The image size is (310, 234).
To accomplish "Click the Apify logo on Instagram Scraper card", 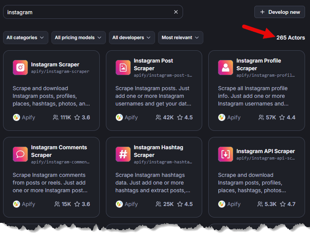I will click(x=16, y=117).
